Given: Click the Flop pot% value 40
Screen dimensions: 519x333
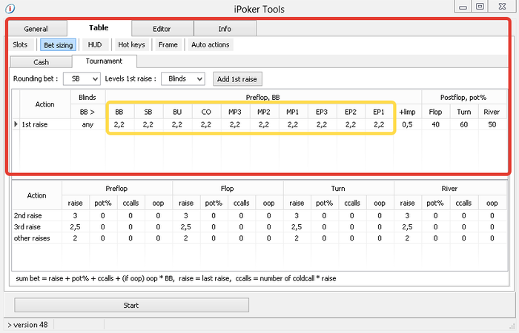Looking at the screenshot, I should 436,124.
